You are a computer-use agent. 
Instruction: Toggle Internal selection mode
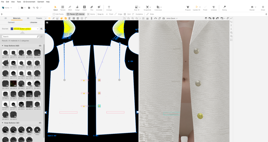pyautogui.click(x=80, y=14)
